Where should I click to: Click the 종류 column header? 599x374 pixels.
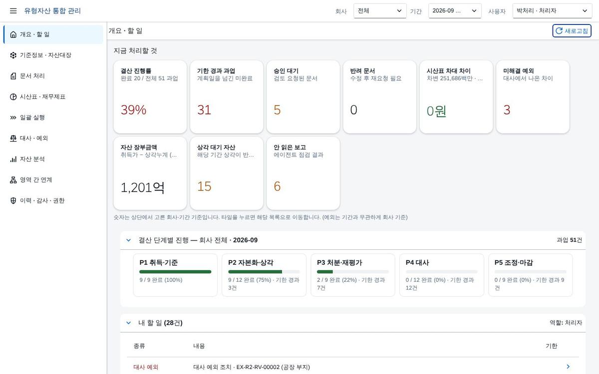point(139,346)
